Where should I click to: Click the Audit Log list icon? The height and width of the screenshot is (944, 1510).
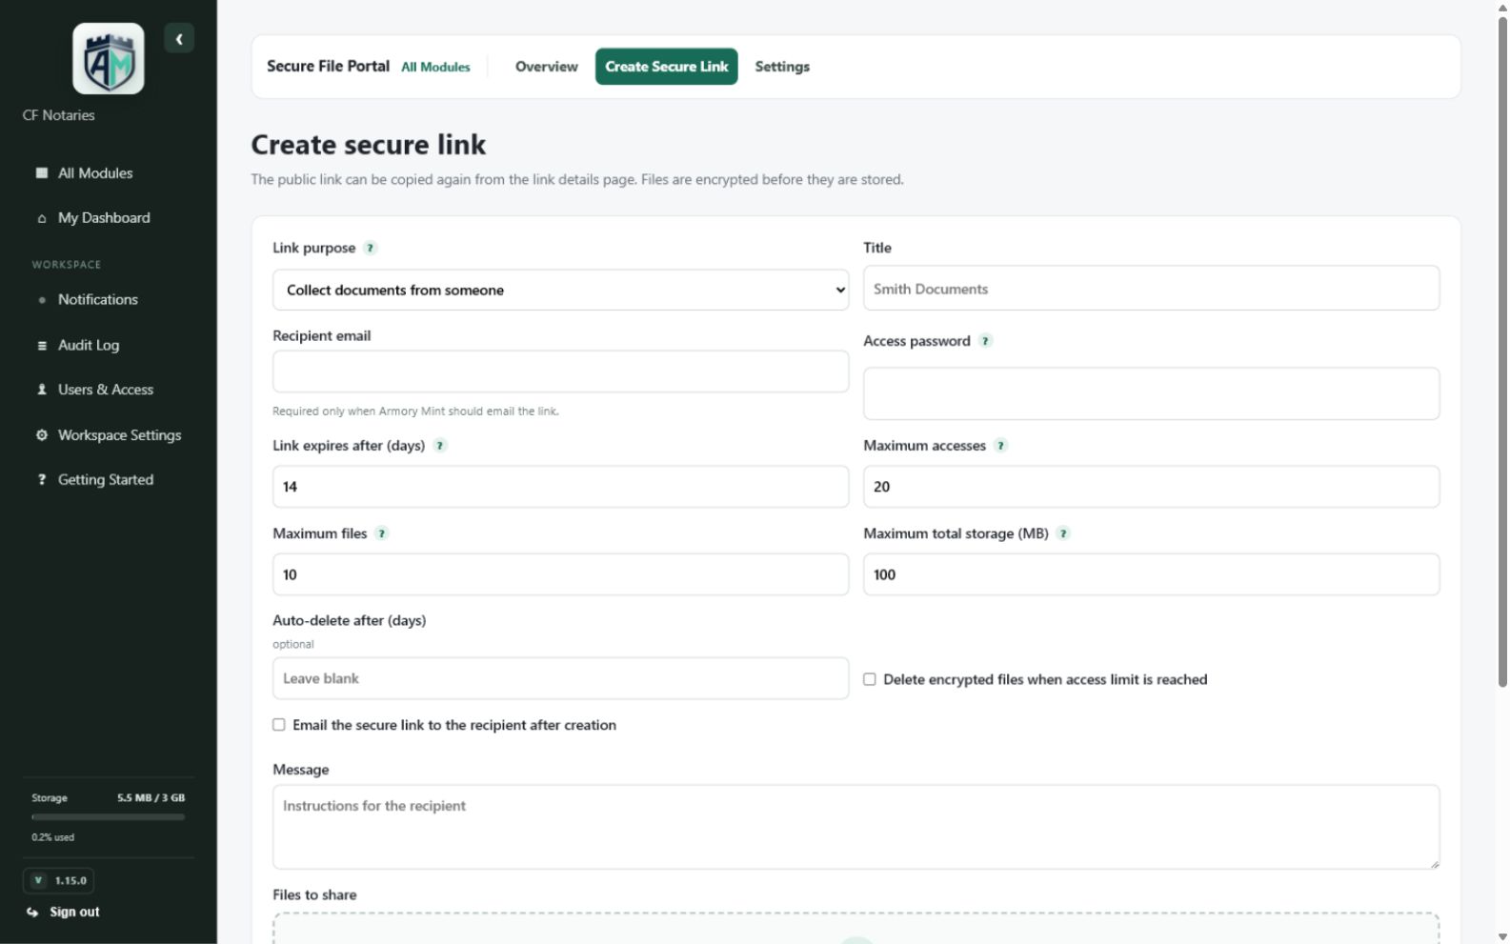[x=42, y=346]
